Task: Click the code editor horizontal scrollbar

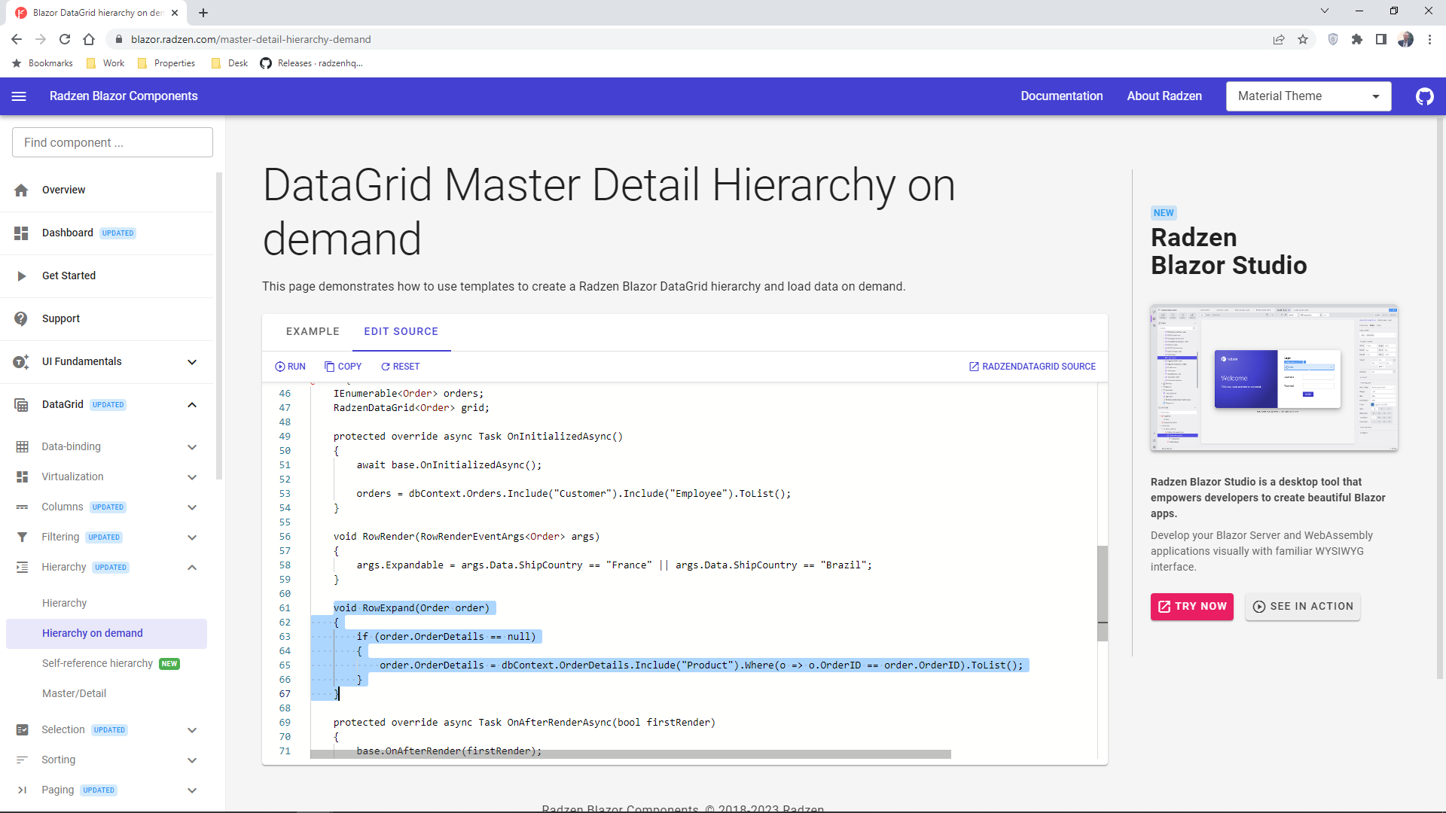Action: coord(630,754)
